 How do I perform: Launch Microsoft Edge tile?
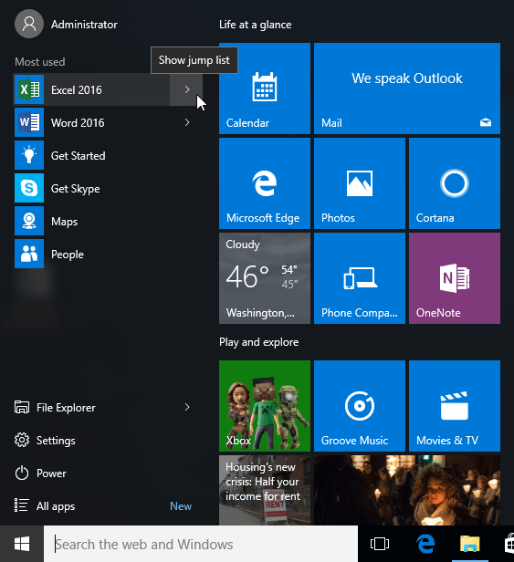click(x=265, y=183)
